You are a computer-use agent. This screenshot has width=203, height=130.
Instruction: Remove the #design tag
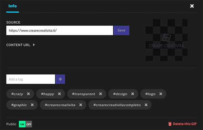[133, 94]
